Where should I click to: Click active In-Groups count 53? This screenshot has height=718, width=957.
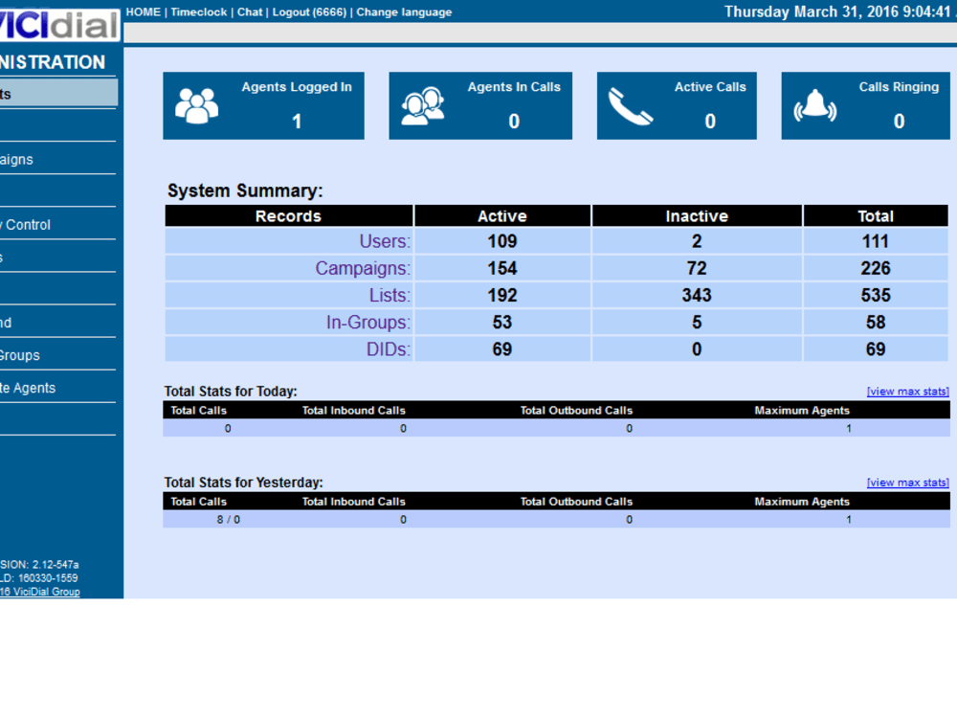click(501, 322)
